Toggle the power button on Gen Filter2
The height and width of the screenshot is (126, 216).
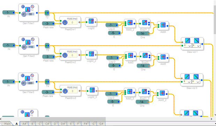click(x=23, y=39)
